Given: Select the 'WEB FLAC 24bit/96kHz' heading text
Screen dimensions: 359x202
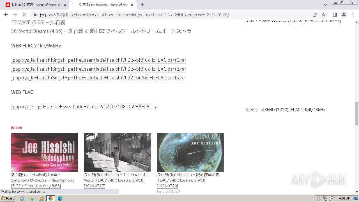Looking at the screenshot, I should tap(36, 46).
